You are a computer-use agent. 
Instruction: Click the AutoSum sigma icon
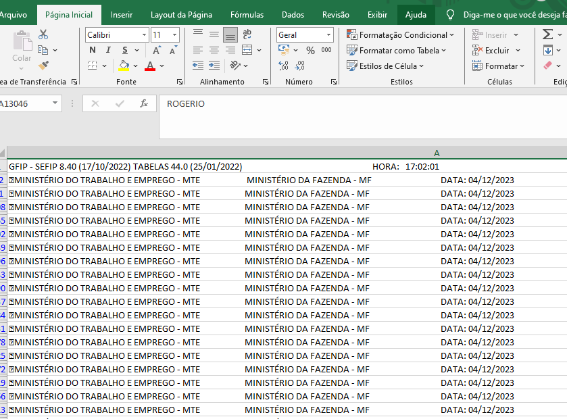pyautogui.click(x=547, y=34)
